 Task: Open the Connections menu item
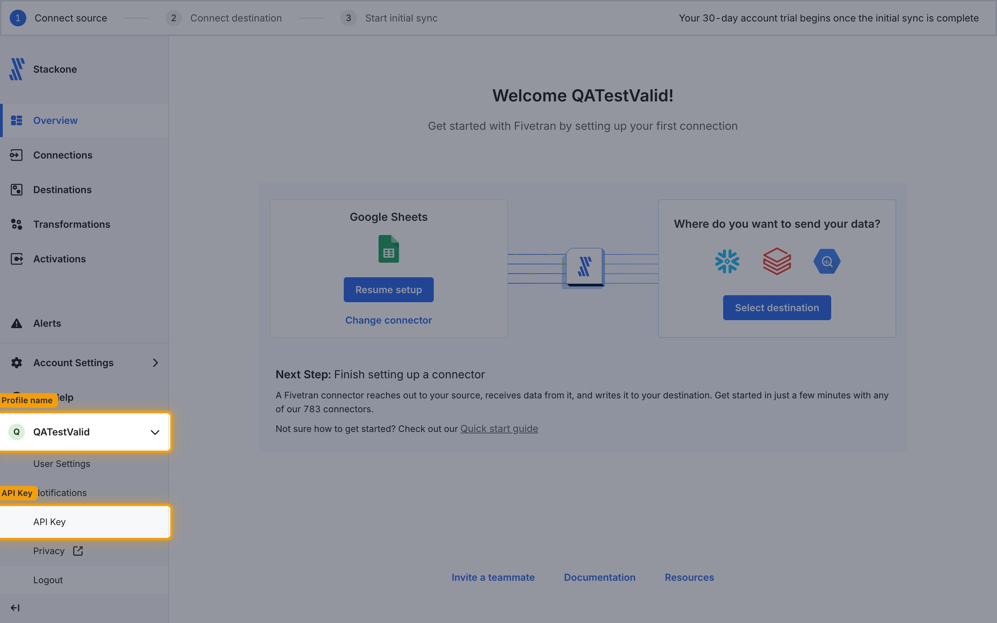(84, 155)
